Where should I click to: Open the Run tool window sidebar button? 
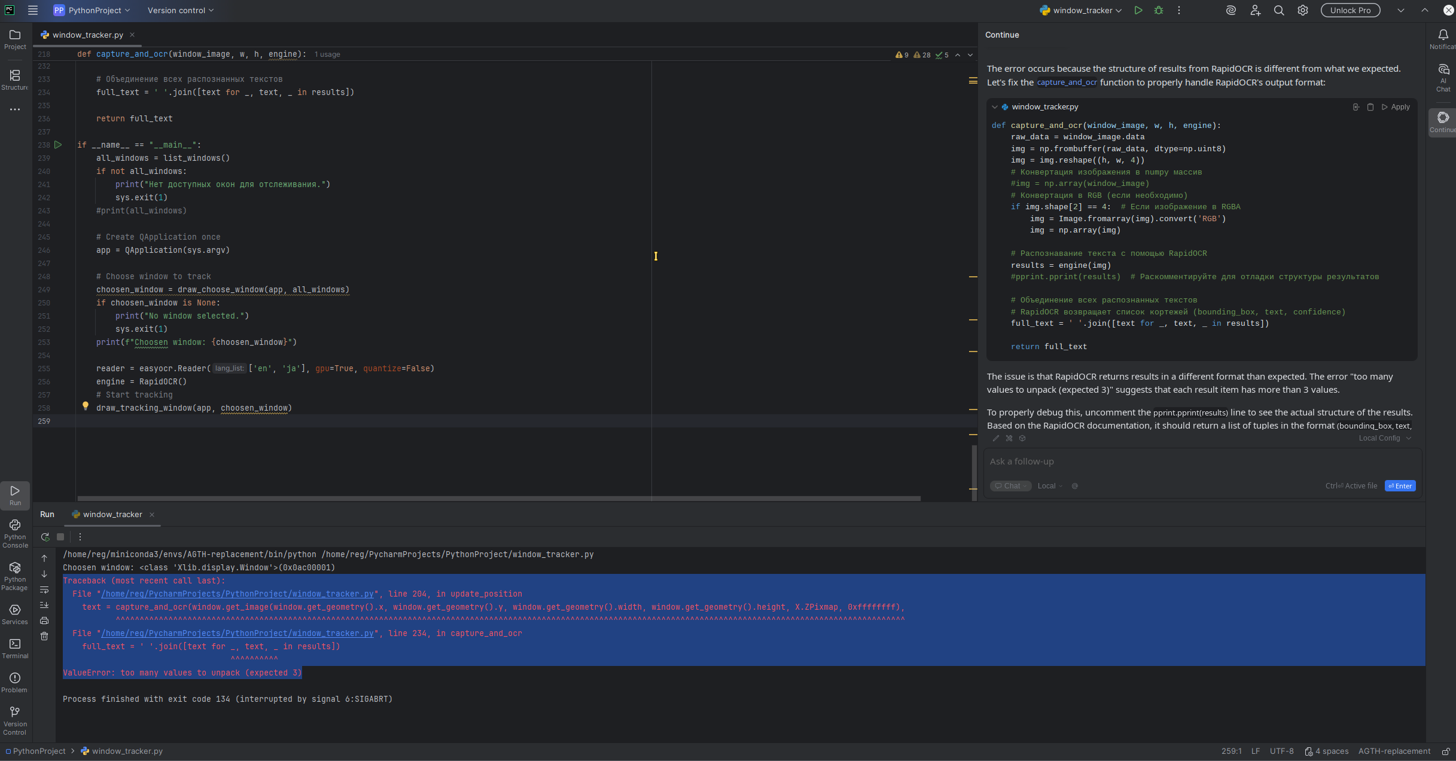pyautogui.click(x=15, y=495)
